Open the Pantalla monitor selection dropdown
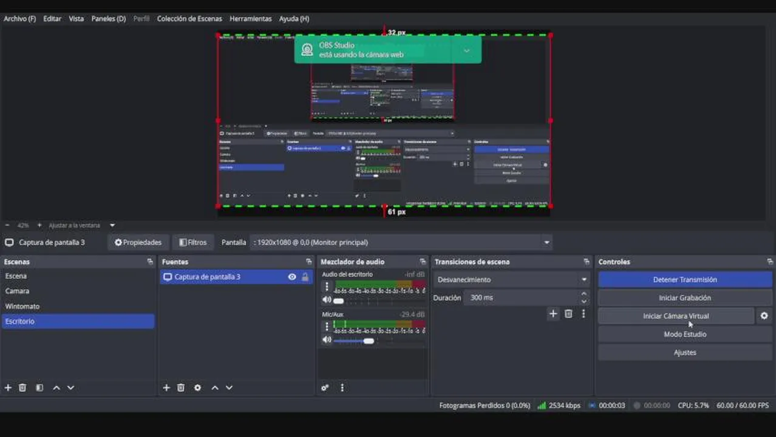 pyautogui.click(x=401, y=242)
